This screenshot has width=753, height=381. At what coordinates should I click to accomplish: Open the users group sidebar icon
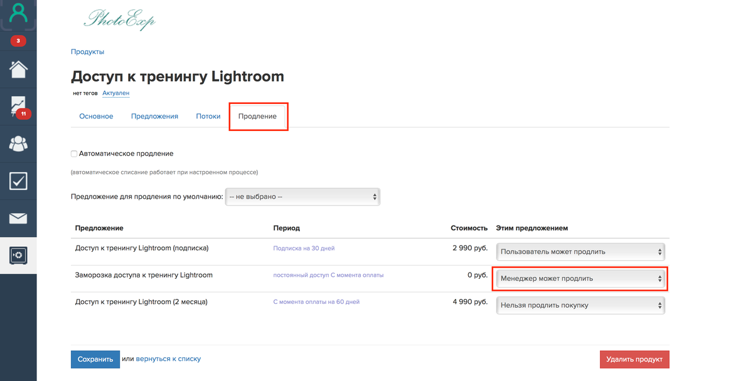[18, 144]
